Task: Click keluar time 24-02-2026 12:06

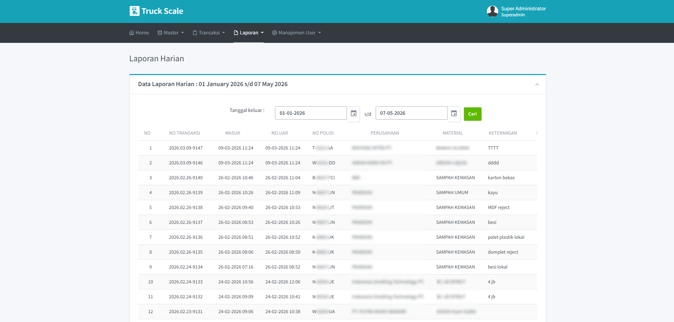Action: click(x=283, y=282)
